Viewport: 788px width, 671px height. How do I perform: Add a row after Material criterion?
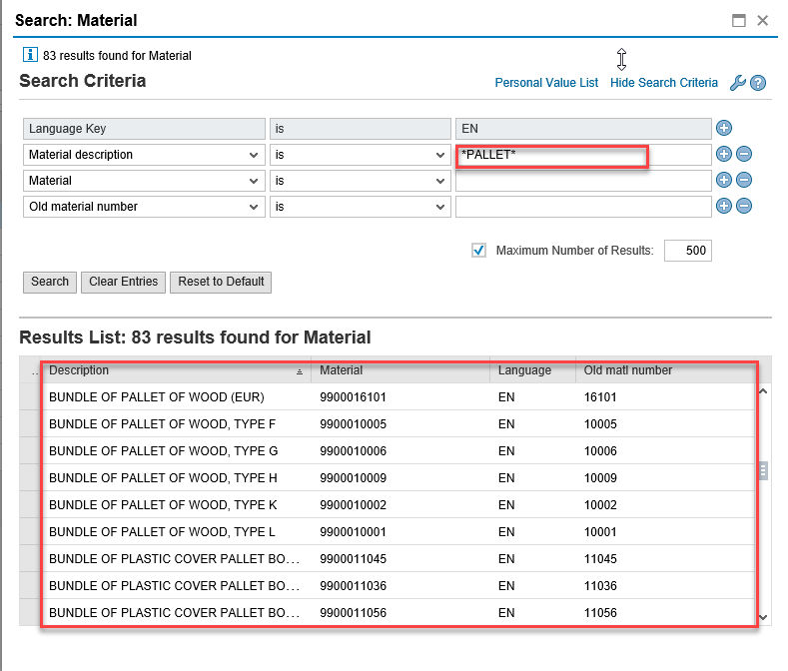pyautogui.click(x=724, y=180)
